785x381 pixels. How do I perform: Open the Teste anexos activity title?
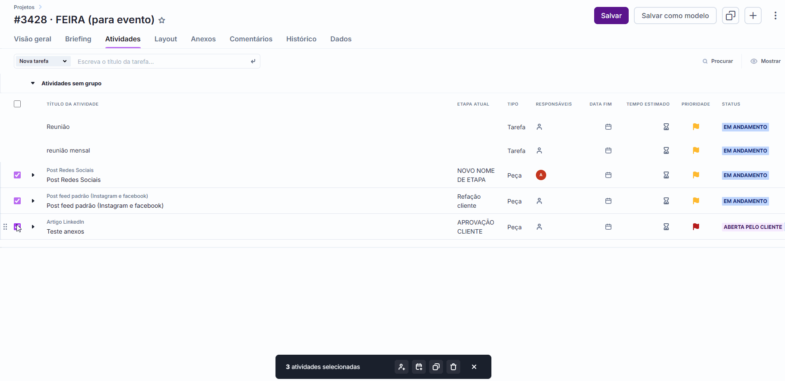65,231
